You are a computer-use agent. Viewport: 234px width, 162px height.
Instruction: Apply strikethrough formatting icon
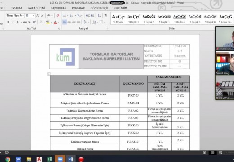coord(25,22)
